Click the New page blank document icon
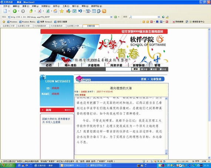211x168 pixels. point(5,11)
